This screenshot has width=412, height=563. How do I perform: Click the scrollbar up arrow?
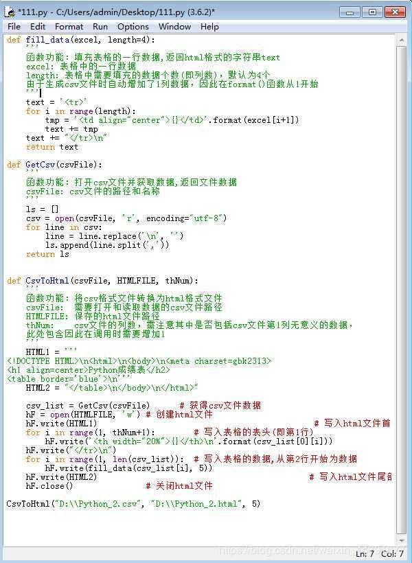coord(401,41)
